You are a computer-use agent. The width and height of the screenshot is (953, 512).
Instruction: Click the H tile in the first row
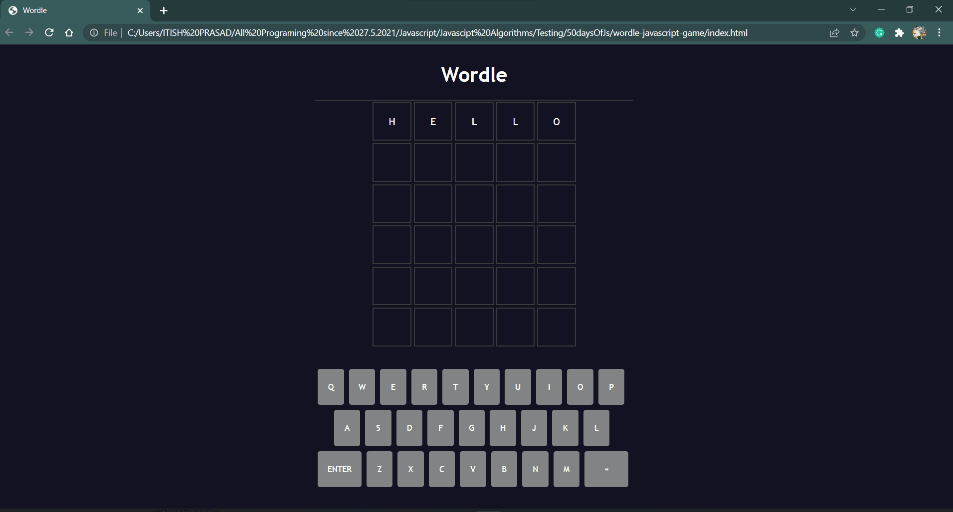(392, 122)
